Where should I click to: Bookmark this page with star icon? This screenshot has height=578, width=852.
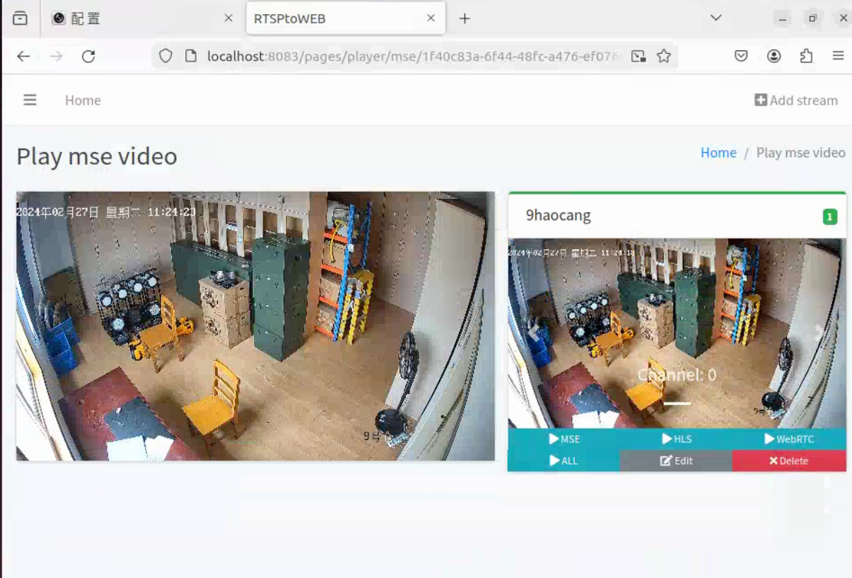(663, 57)
